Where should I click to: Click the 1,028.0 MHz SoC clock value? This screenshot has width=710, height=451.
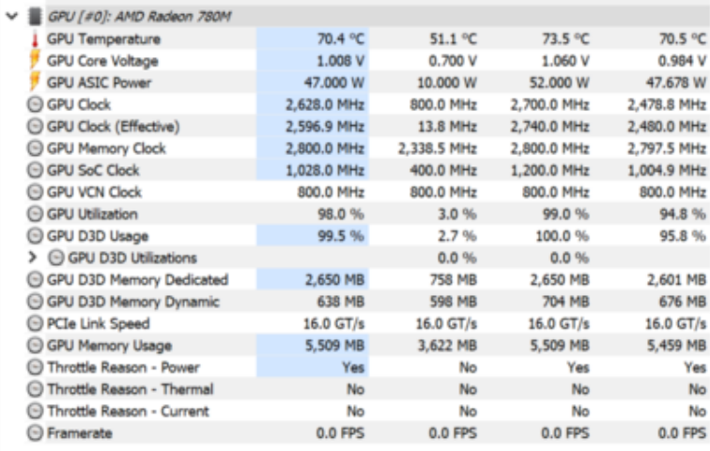pos(325,171)
